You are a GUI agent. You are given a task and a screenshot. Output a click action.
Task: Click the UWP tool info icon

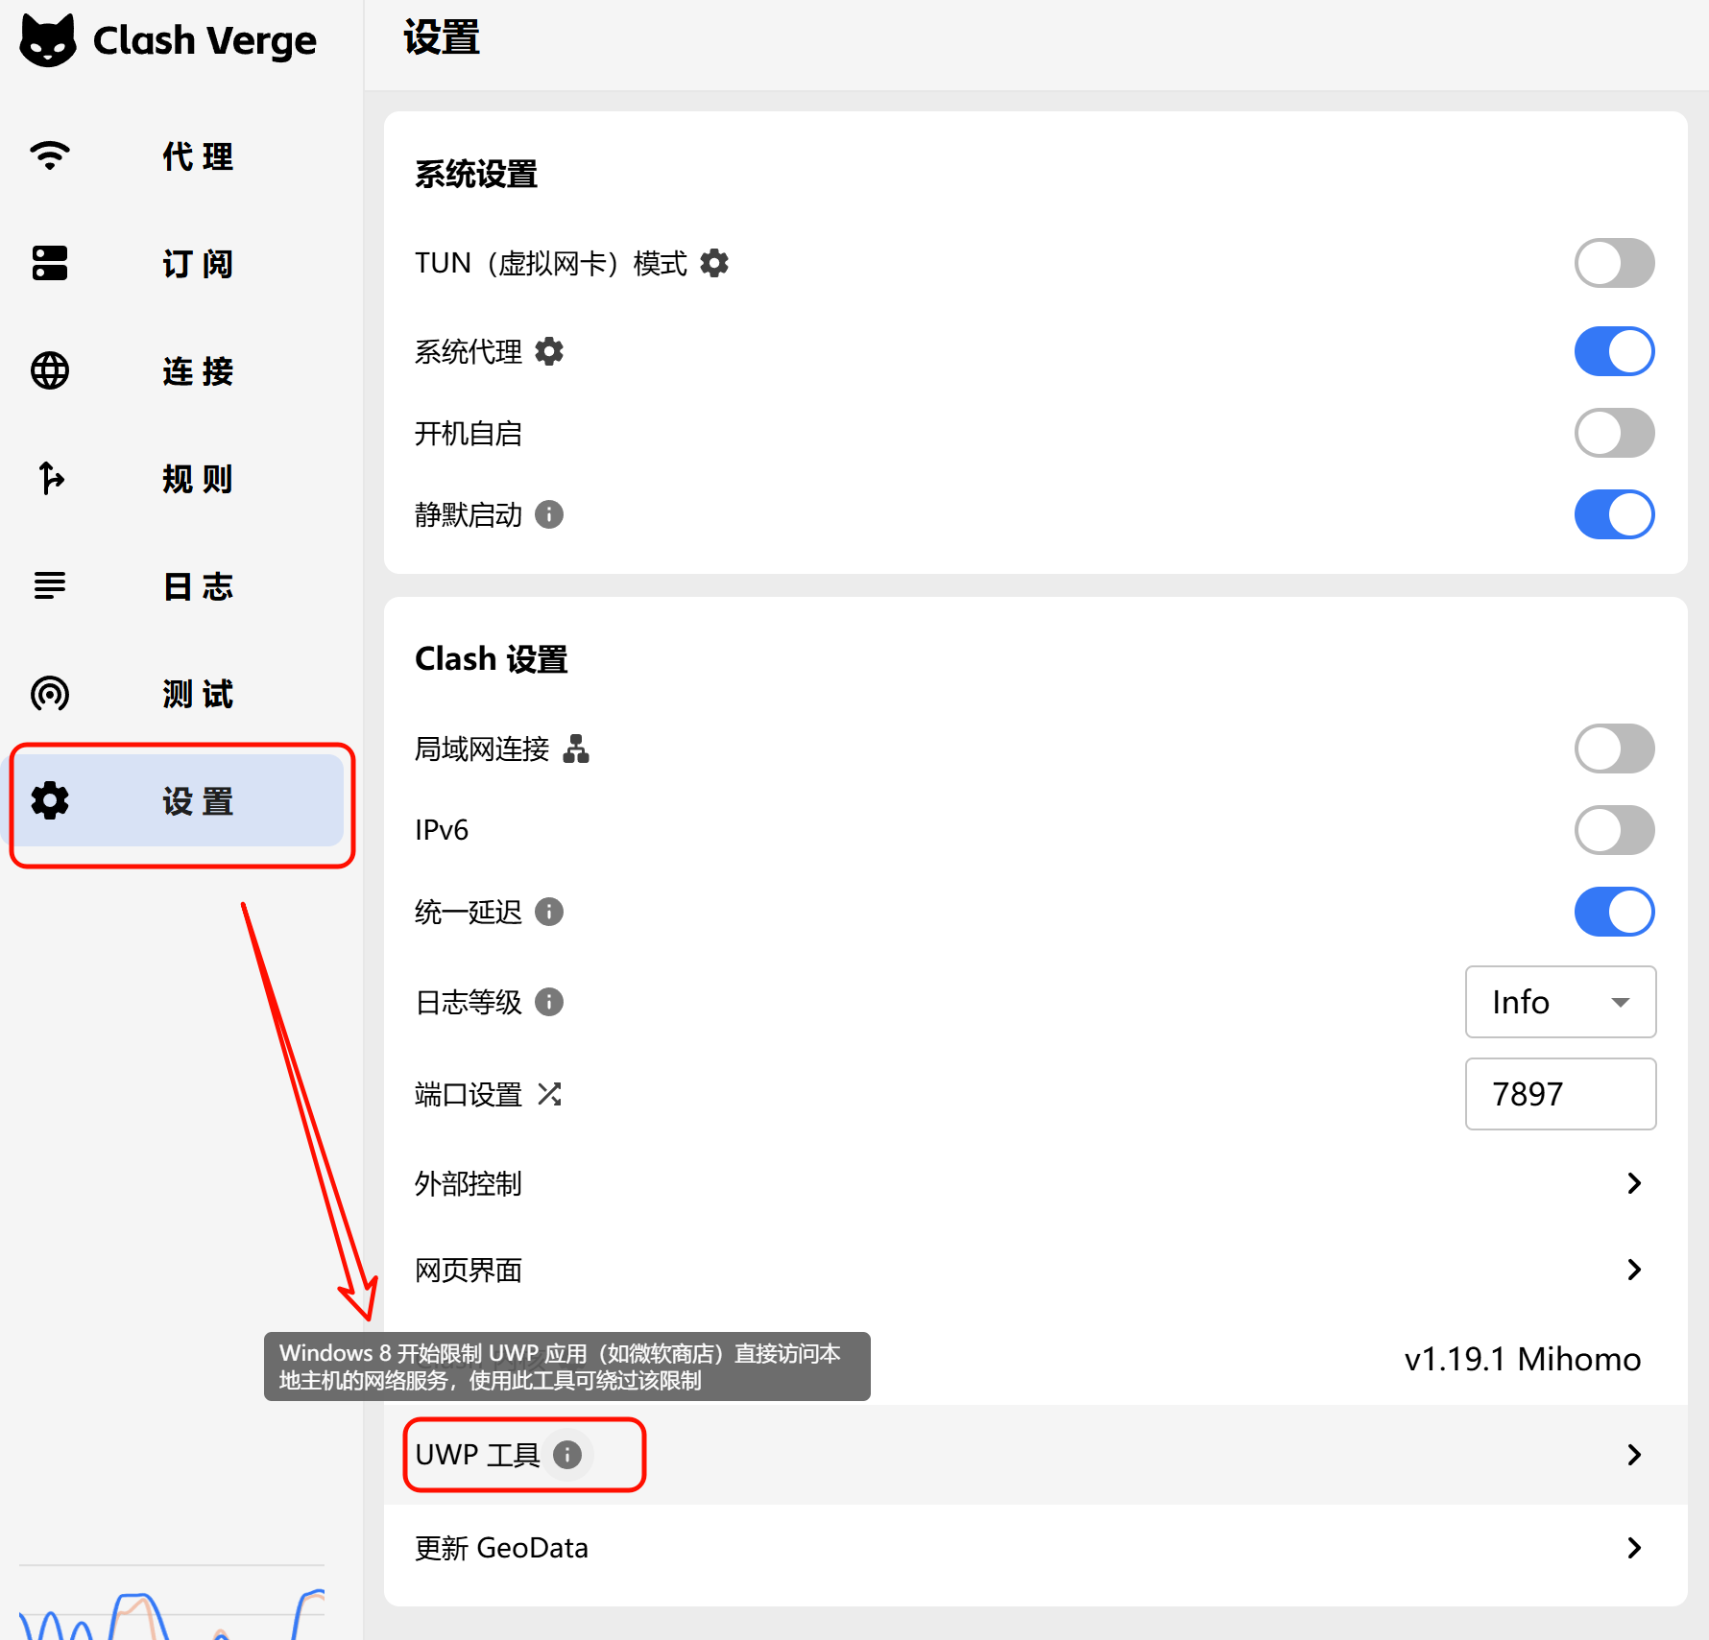click(x=567, y=1455)
